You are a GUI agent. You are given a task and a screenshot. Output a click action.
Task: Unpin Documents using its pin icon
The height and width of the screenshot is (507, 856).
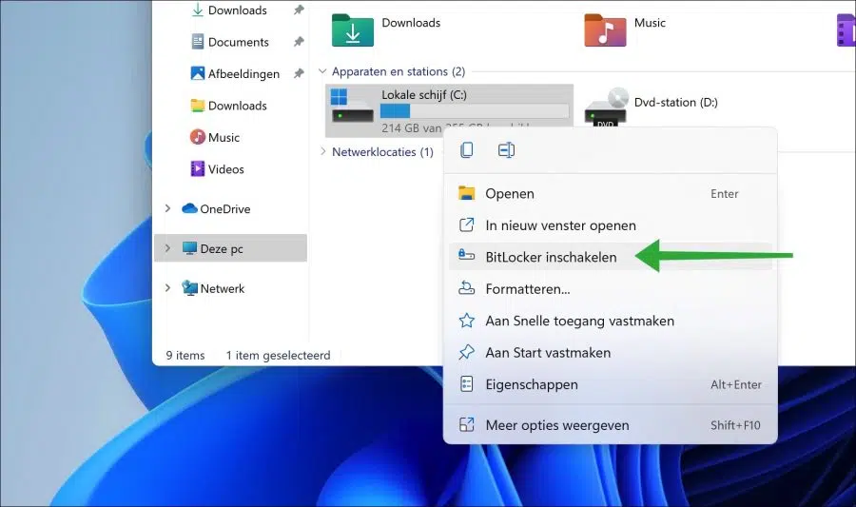pos(299,42)
